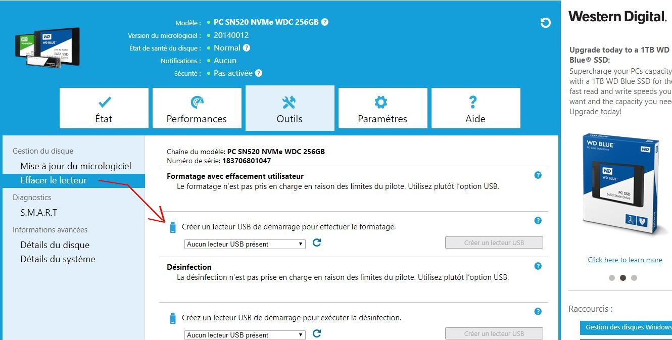This screenshot has height=340, width=672.
Task: Switch to the État tab
Action: (104, 108)
